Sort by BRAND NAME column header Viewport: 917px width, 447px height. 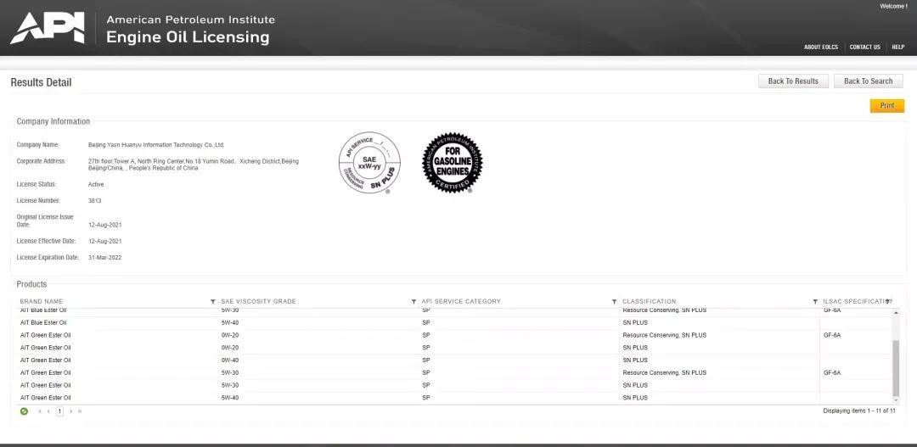pyautogui.click(x=42, y=301)
